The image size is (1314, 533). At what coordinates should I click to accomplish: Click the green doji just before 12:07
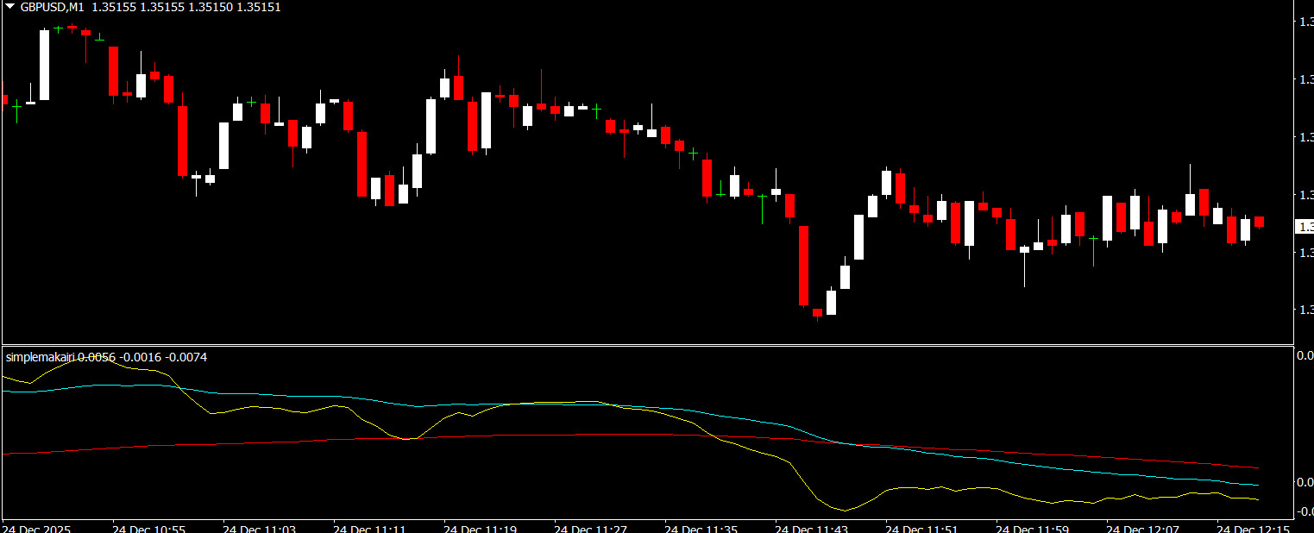click(1093, 238)
